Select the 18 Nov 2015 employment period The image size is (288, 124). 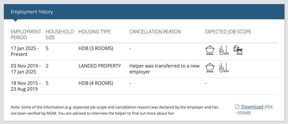coord(26,86)
